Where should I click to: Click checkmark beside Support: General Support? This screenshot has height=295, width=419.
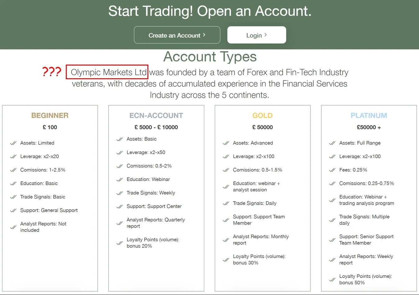(13, 211)
